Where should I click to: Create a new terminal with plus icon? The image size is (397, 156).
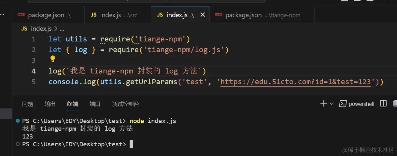323,104
